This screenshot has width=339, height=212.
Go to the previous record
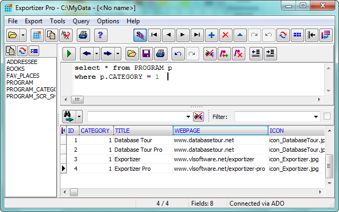[168, 35]
